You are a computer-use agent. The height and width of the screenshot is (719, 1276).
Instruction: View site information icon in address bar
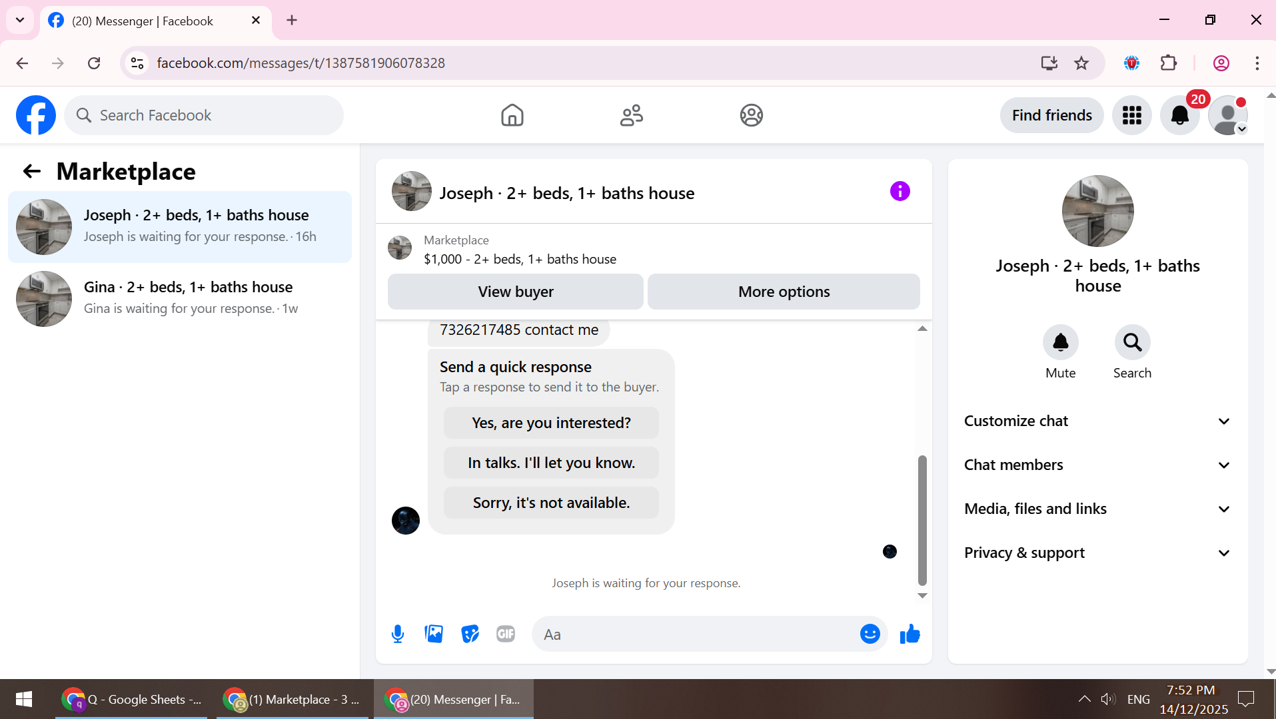(x=137, y=63)
